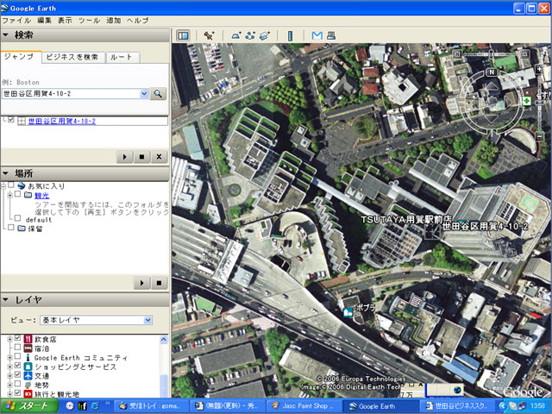Click the search panel play button
The width and height of the screenshot is (552, 414).
(124, 157)
